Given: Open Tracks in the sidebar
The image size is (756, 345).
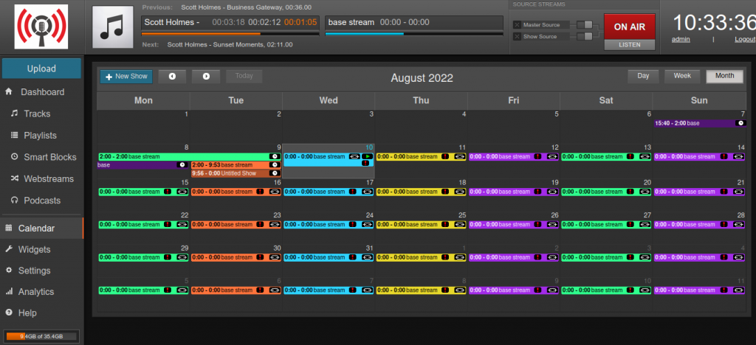Looking at the screenshot, I should [41, 114].
